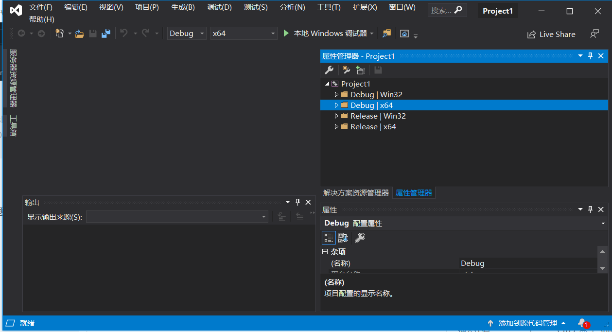Click the status bar rectangle icon beside 就绪

[x=11, y=323]
